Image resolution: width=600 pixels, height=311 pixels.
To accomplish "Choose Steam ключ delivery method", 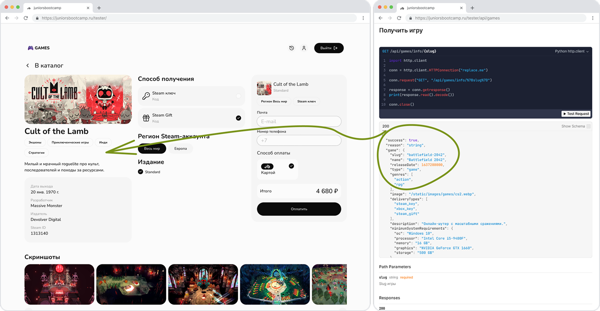I will [192, 96].
